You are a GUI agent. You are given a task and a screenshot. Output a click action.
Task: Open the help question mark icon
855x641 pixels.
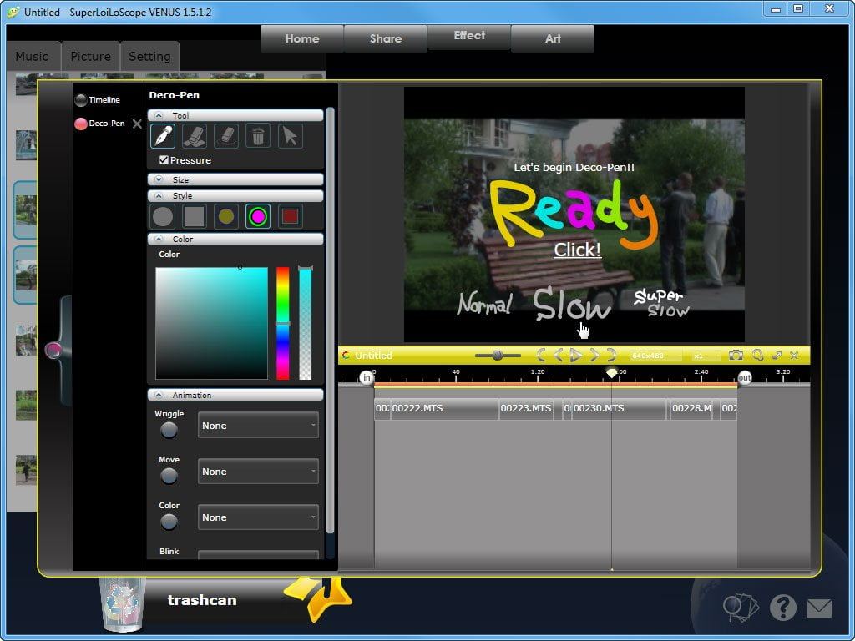click(x=782, y=608)
